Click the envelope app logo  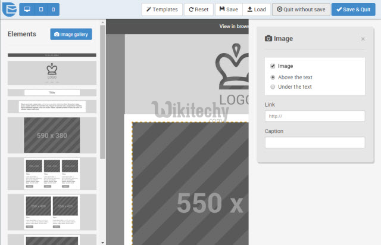pos(8,10)
